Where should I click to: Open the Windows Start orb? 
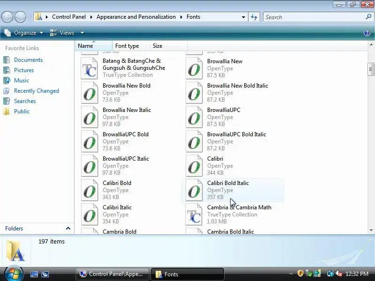tap(14, 274)
